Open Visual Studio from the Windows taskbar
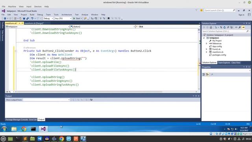This screenshot has height=142, width=252. click(x=43, y=129)
